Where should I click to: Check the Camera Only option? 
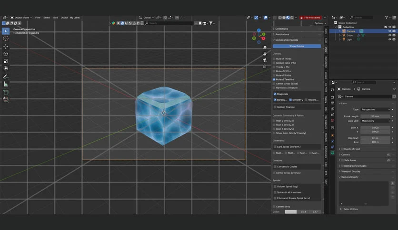click(x=274, y=207)
